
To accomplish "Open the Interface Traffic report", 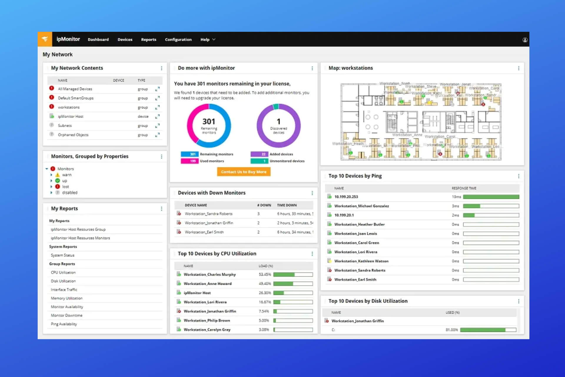I will [x=64, y=290].
